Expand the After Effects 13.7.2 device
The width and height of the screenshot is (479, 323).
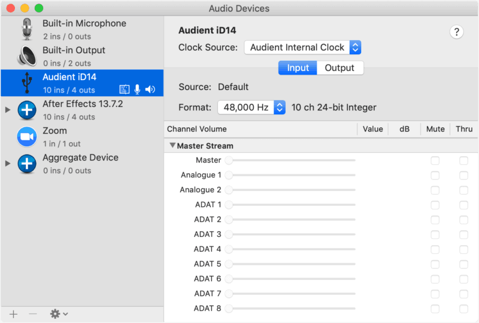pos(8,110)
